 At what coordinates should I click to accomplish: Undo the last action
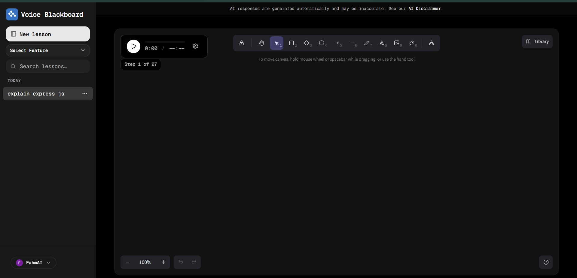coord(181,262)
